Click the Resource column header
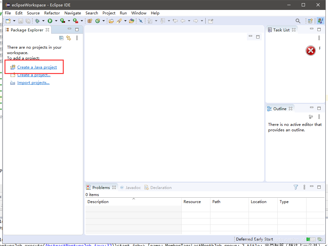The image size is (328, 246). (196, 202)
